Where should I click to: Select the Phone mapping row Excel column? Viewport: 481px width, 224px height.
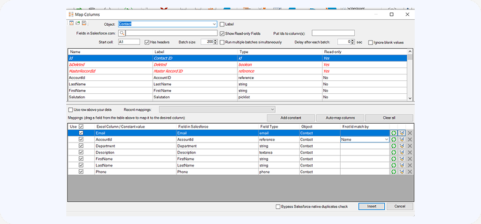pos(136,172)
